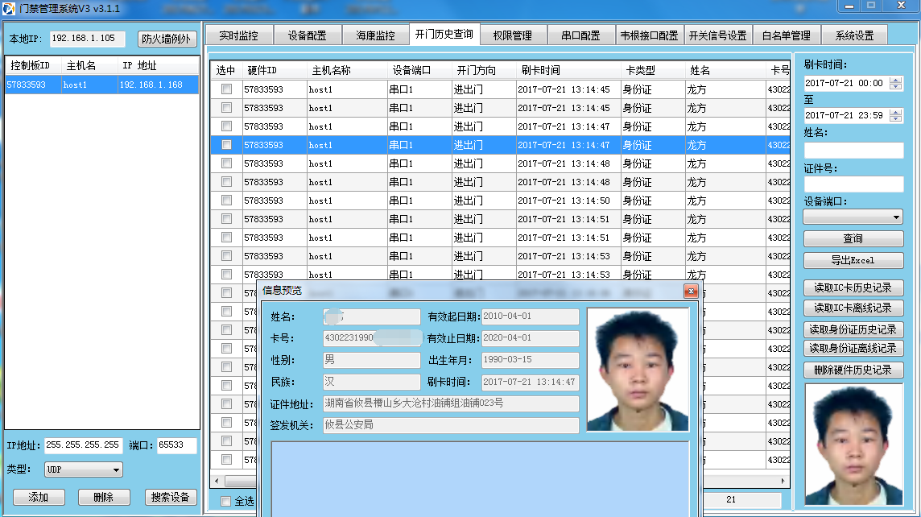Tick the checkbox in the highlighted row
Screen dimensions: 921x517
[x=226, y=145]
